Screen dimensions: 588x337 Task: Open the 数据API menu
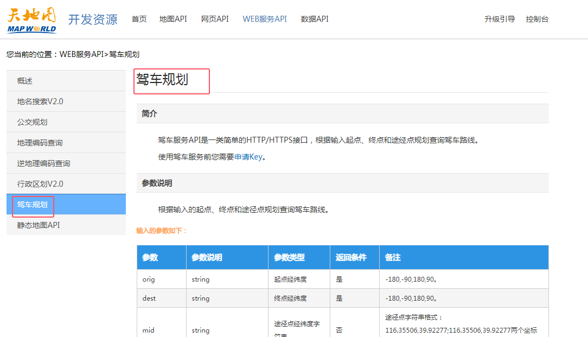pyautogui.click(x=315, y=19)
